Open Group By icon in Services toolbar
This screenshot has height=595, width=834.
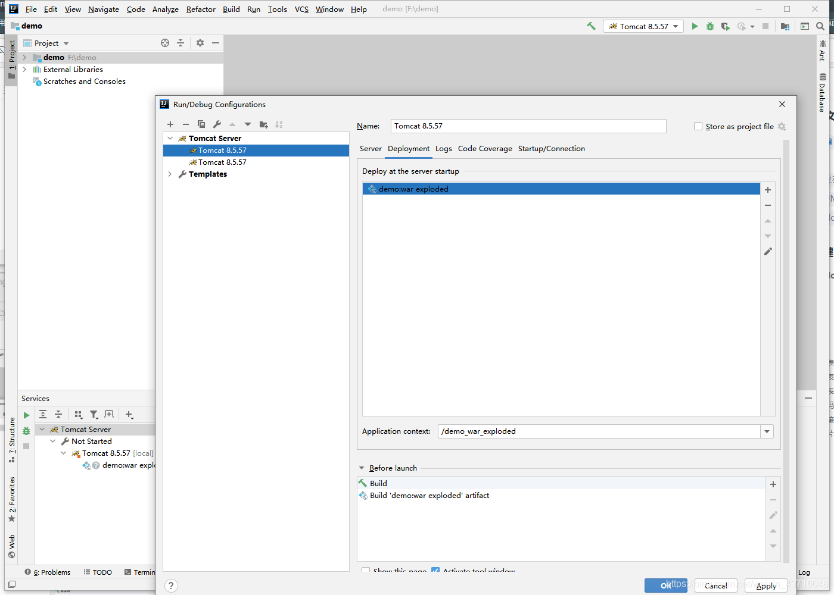[79, 414]
